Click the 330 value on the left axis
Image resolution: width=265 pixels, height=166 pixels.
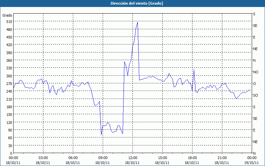[9, 68]
